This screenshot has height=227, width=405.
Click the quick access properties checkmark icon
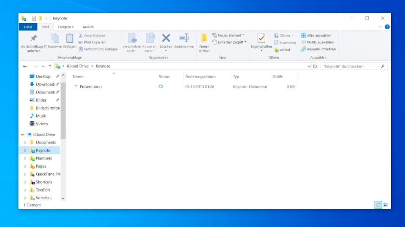(x=34, y=18)
